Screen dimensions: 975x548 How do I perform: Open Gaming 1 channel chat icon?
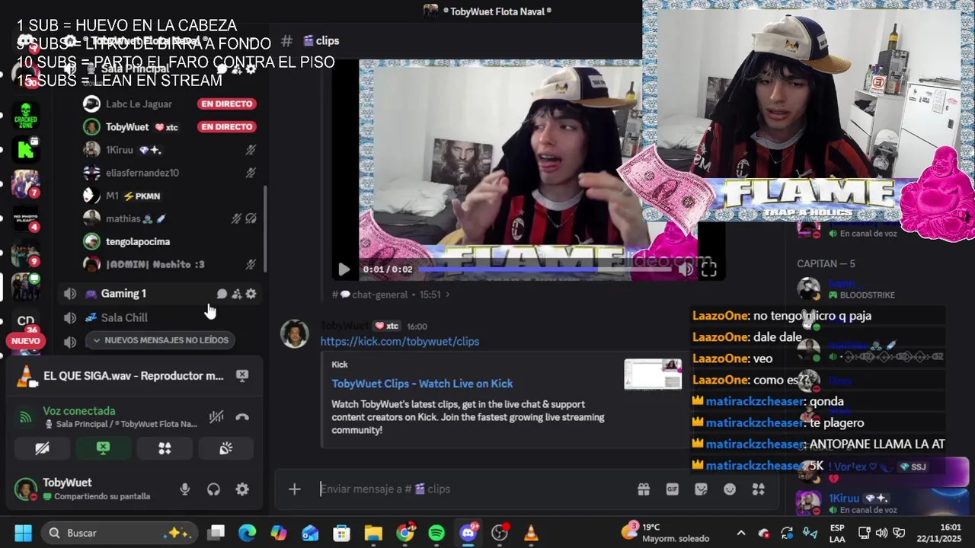tap(222, 294)
